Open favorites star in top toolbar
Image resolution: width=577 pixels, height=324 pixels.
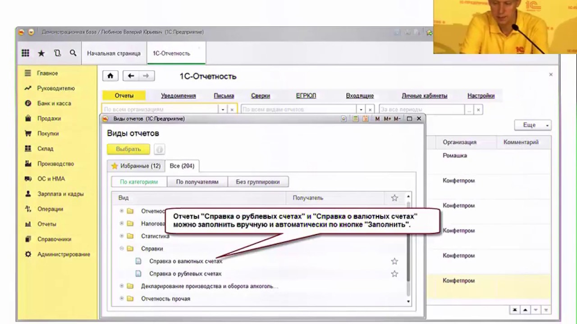pyautogui.click(x=41, y=53)
